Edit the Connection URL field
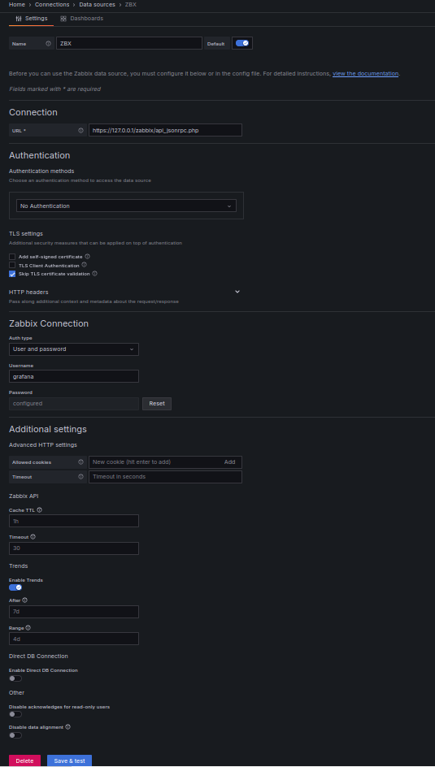 point(165,130)
